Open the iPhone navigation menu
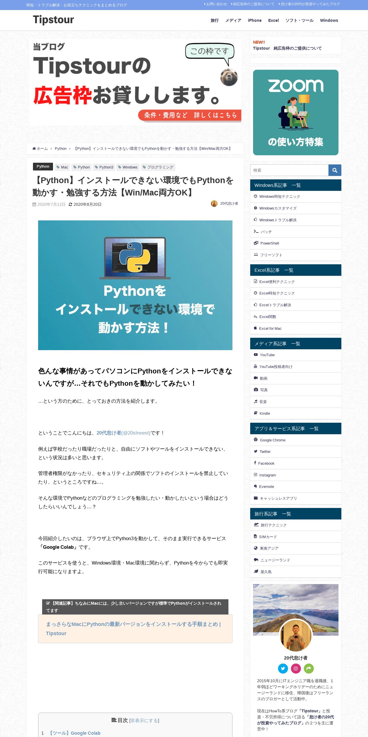368x737 pixels. point(255,20)
